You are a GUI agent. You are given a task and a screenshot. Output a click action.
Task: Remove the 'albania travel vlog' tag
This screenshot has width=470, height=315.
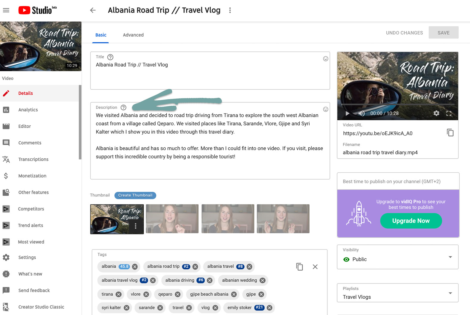[153, 280]
